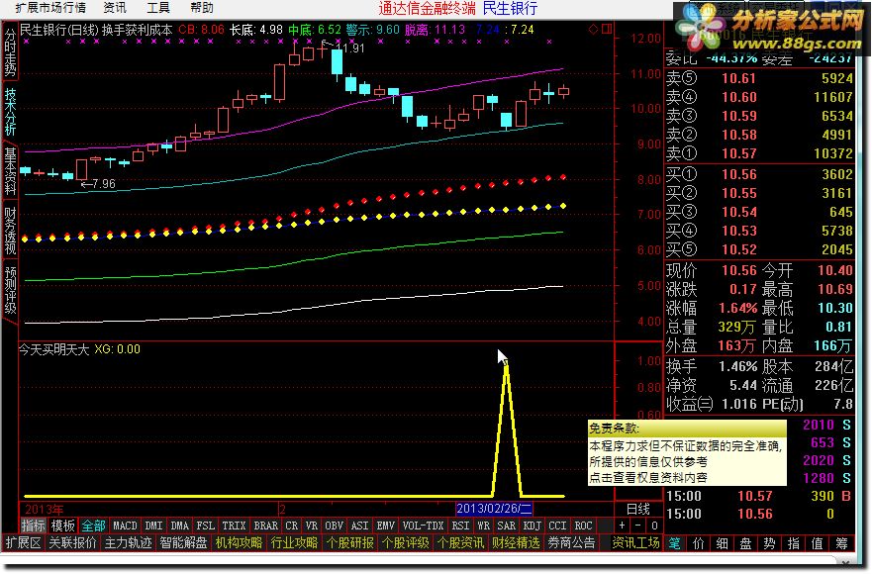Apply the ASI indicator
The height and width of the screenshot is (574, 873).
(x=359, y=526)
